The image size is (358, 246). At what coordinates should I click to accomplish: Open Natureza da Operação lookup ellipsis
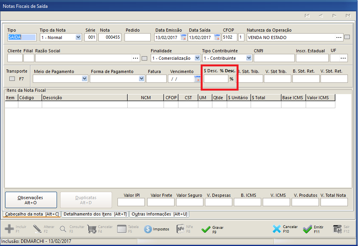[x=339, y=37]
